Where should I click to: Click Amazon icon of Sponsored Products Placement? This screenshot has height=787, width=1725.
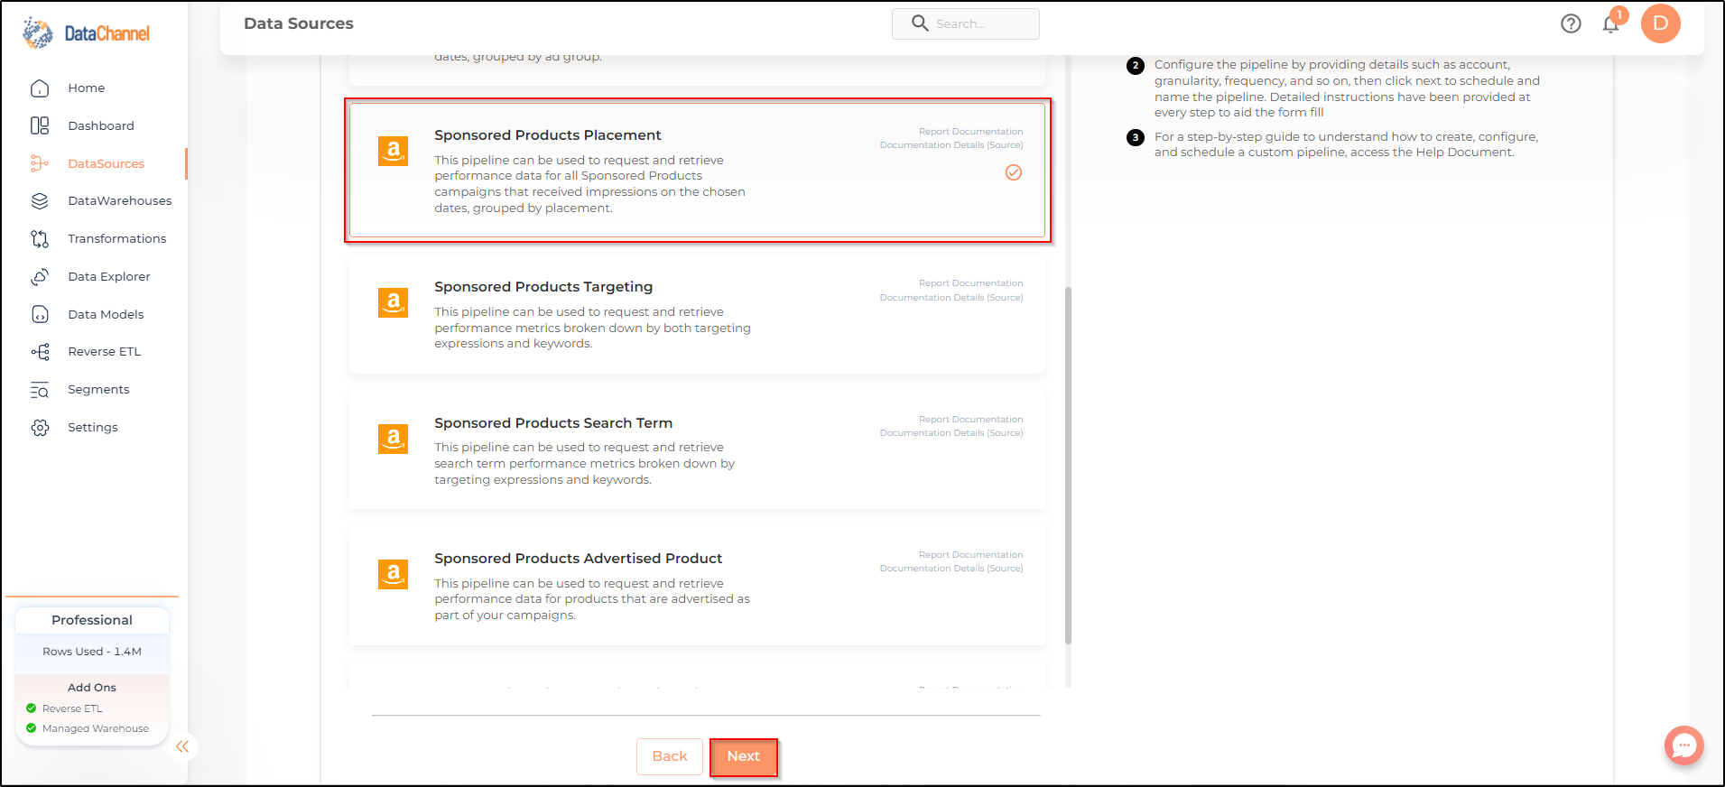pyautogui.click(x=393, y=152)
